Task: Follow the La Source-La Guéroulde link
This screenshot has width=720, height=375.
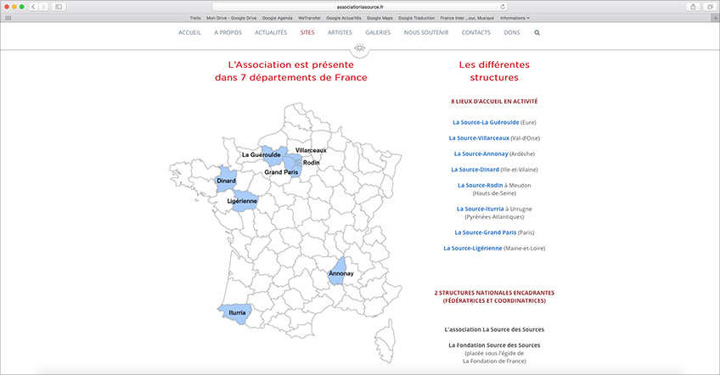Action: click(x=485, y=122)
